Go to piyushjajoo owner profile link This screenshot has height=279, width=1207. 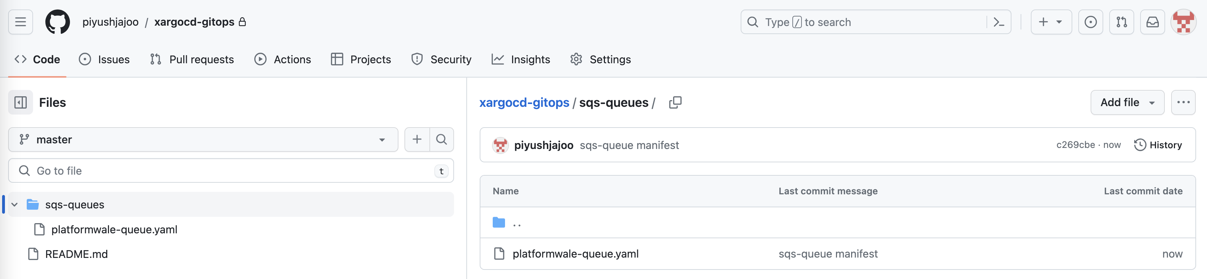point(110,22)
